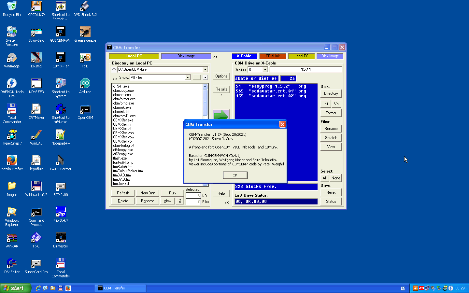Select cbmformat.exe in file list
The height and width of the screenshot is (293, 469).
tap(124, 99)
